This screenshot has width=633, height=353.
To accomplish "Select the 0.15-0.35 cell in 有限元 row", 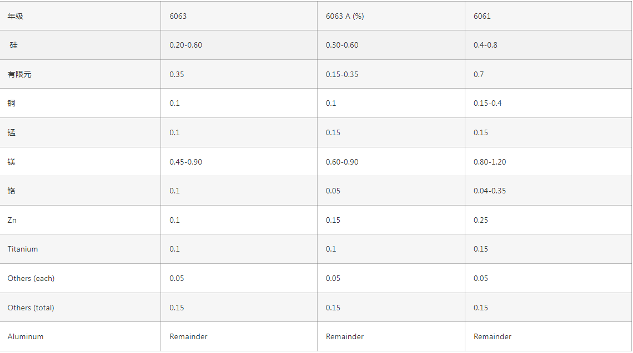I will 342,74.
